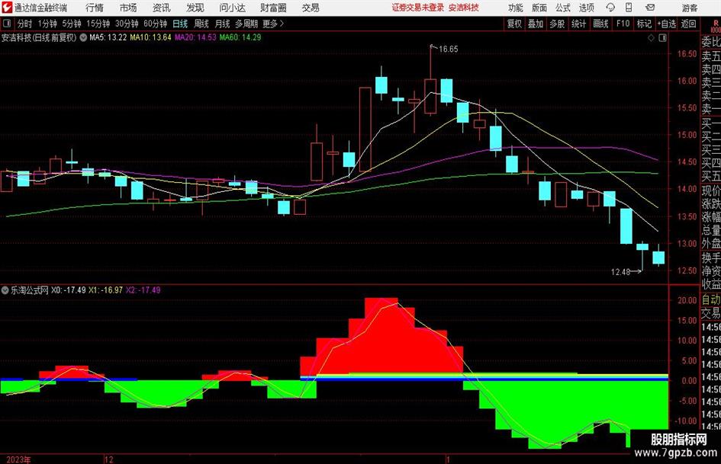Switch to the 15分钟 period tab

click(98, 24)
